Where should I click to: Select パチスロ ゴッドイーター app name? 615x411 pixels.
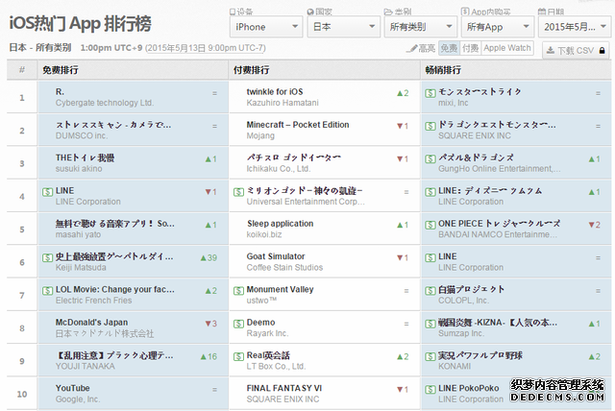(x=294, y=157)
